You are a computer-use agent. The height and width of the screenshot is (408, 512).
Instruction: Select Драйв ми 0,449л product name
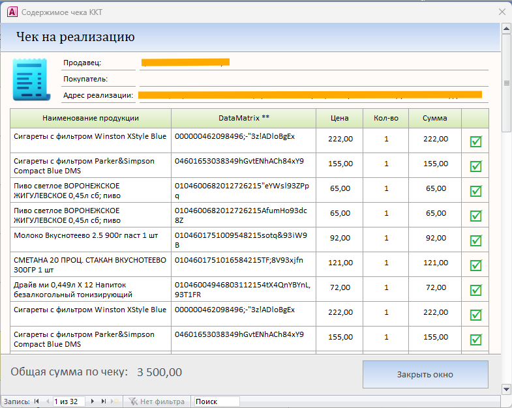tap(73, 289)
